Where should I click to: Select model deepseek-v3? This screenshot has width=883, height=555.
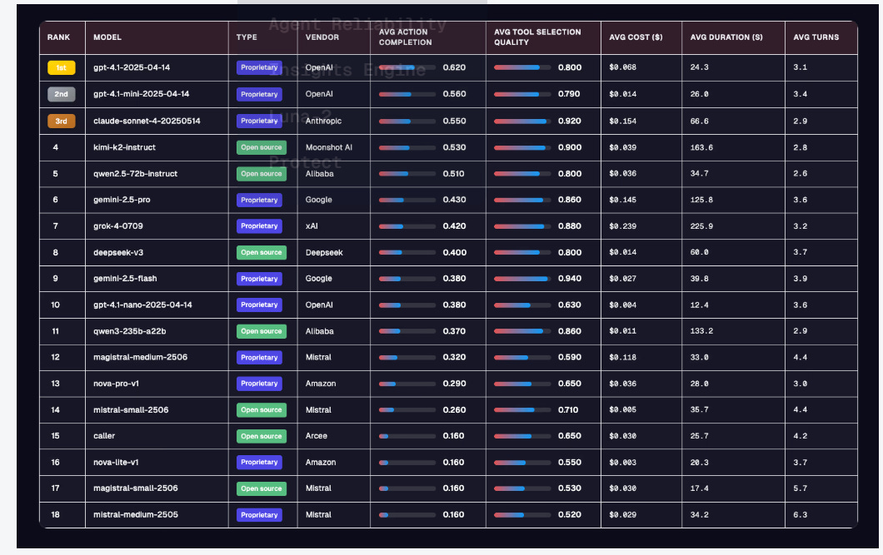(x=118, y=252)
